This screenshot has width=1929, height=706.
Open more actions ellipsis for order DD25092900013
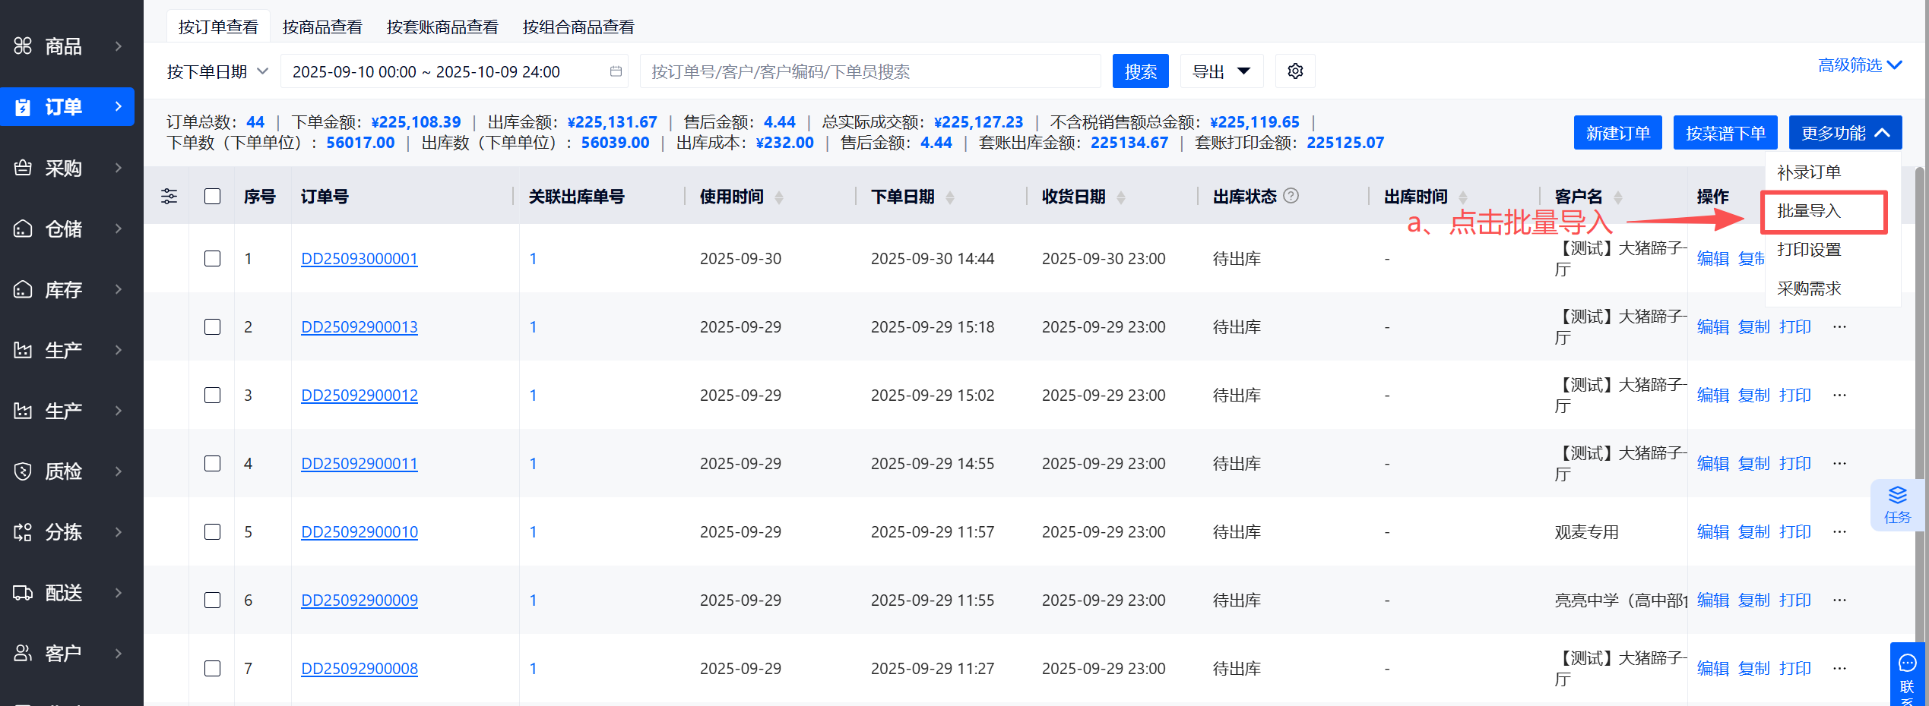click(x=1839, y=327)
